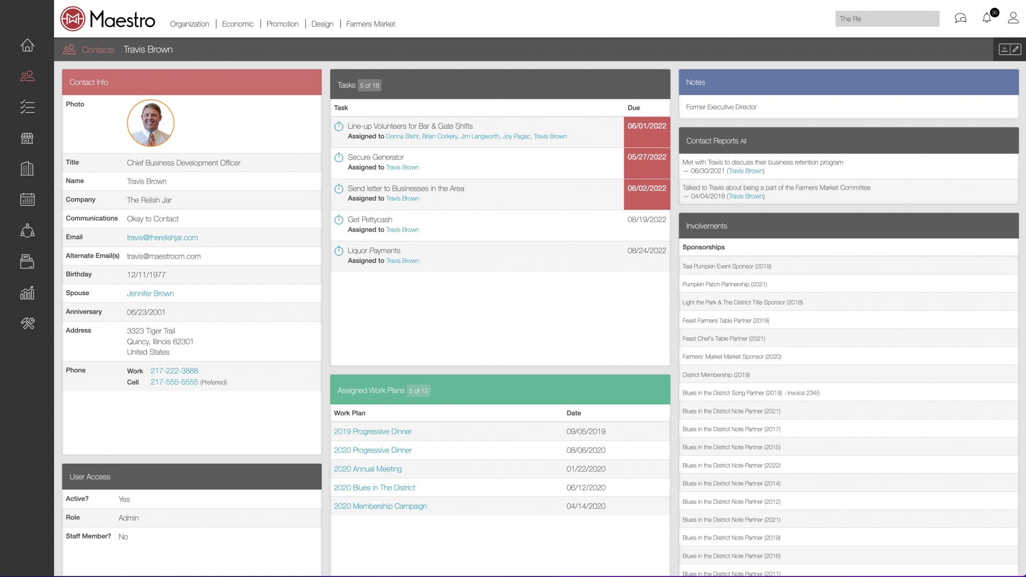Viewport: 1026px width, 577px height.
Task: Open the Farmers Market menu
Action: tap(370, 24)
